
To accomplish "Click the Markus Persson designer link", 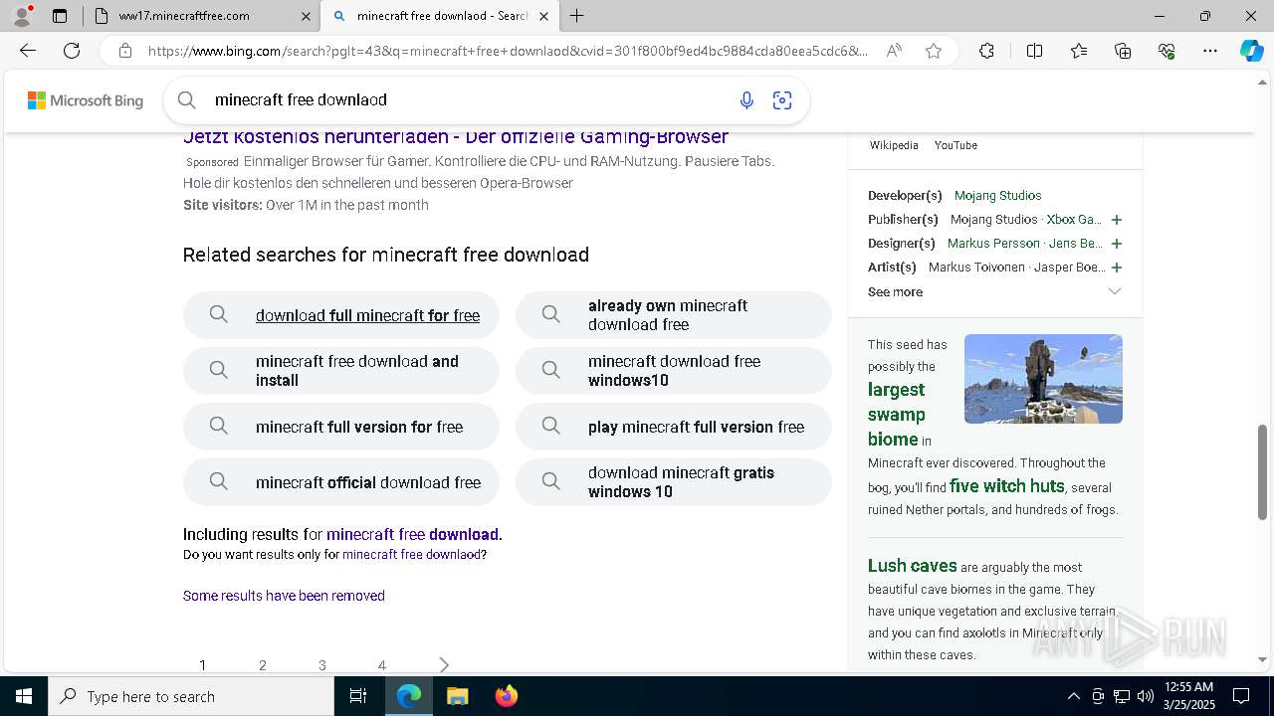I will point(993,244).
